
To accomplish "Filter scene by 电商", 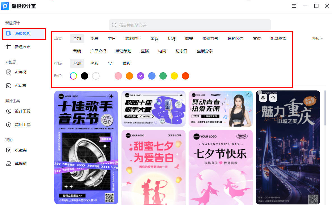I will pyautogui.click(x=162, y=51).
